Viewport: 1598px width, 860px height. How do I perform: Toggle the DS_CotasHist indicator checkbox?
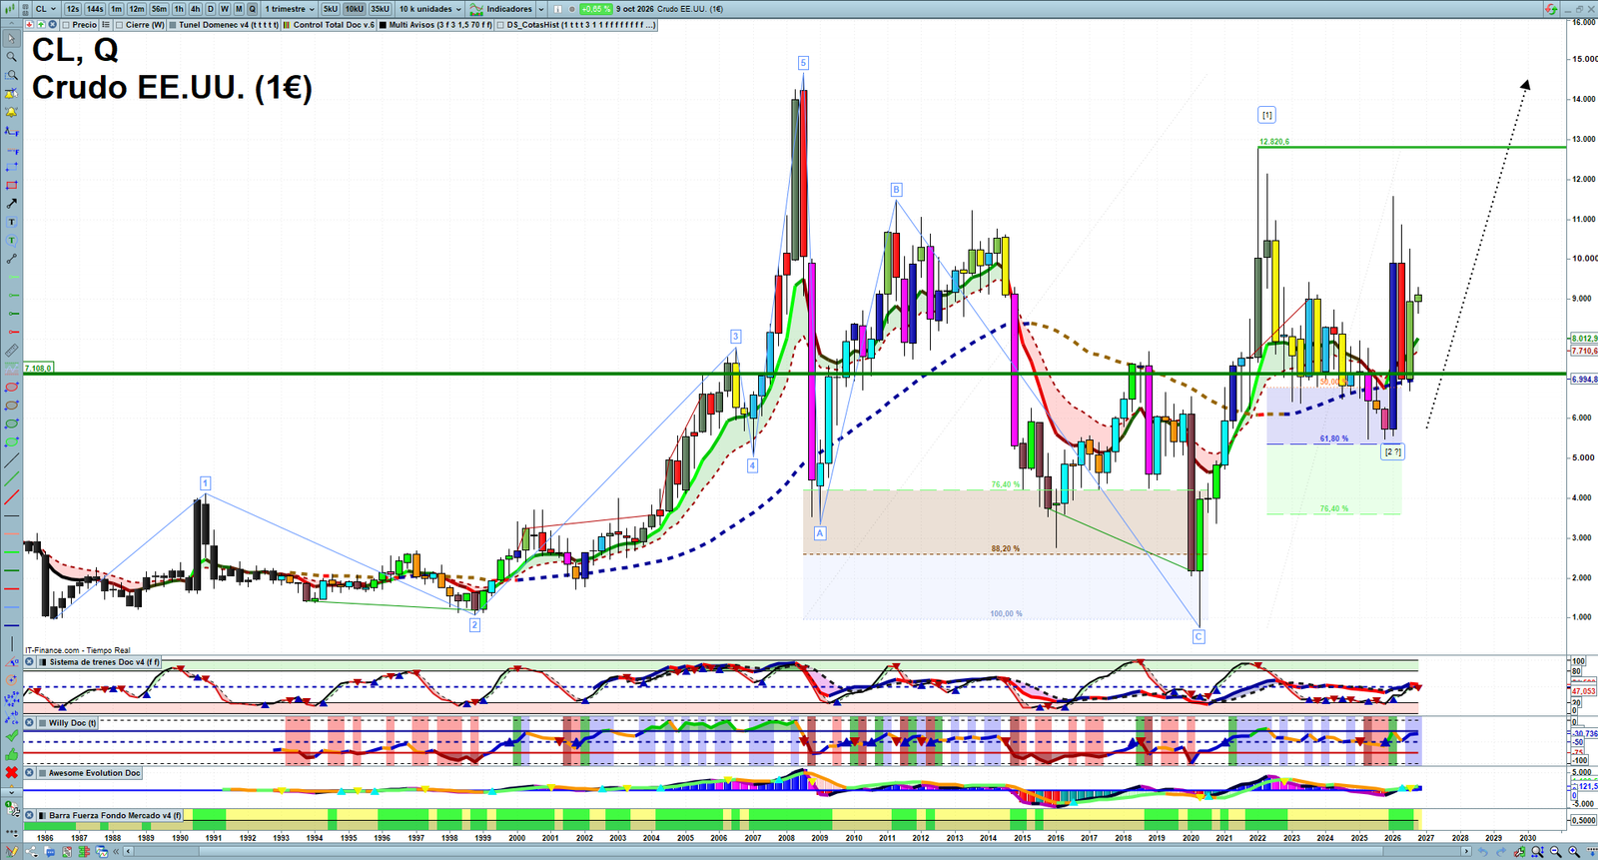pyautogui.click(x=501, y=25)
